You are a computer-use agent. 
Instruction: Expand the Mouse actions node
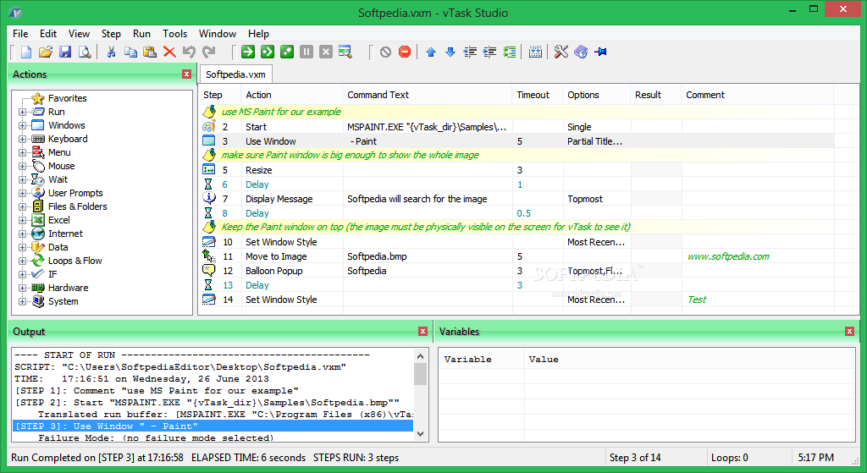coord(22,166)
